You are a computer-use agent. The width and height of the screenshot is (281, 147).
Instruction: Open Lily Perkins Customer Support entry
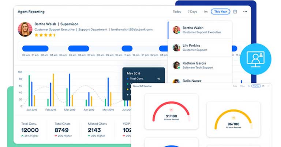coord(200,47)
